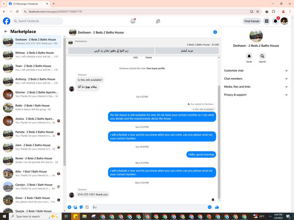
Task: Open the Anthony - 2 Beds 2 Baths chat
Action: point(32,81)
